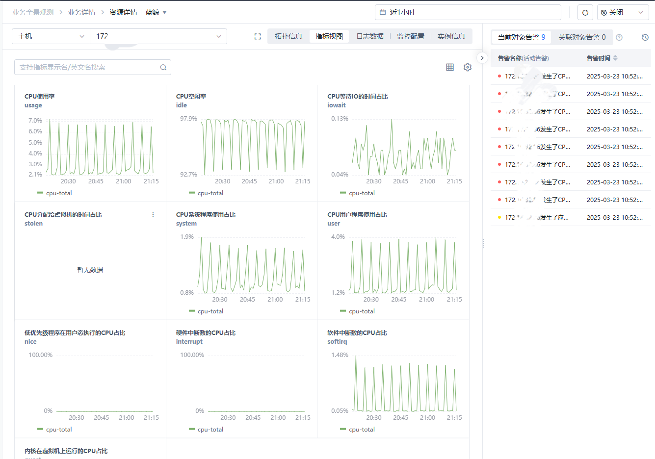Select 当前对象告警 tab
The width and height of the screenshot is (655, 459).
click(x=522, y=37)
